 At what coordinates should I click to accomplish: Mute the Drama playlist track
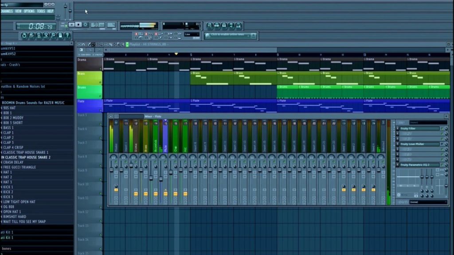101,69
